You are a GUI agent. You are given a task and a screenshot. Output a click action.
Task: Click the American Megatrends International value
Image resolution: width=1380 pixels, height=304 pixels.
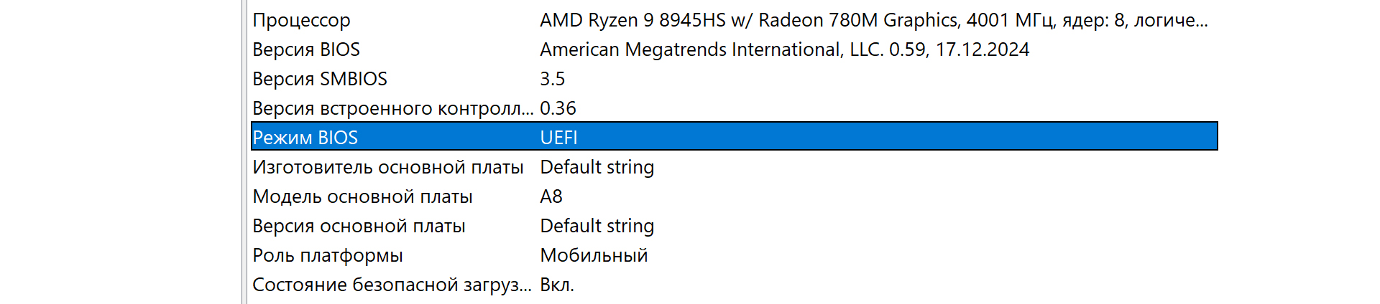point(784,49)
